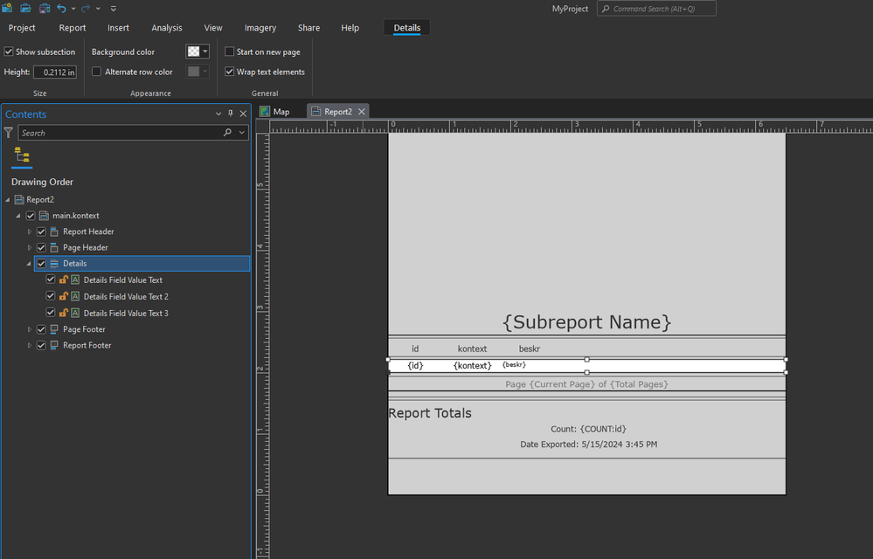Close the Contents pane
The width and height of the screenshot is (873, 559).
pyautogui.click(x=243, y=114)
